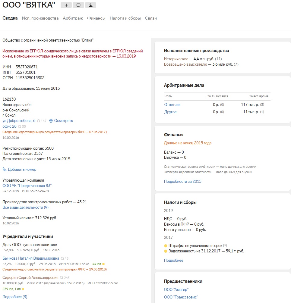
Task: Click the plus icon next to company name
Action: (66, 5)
